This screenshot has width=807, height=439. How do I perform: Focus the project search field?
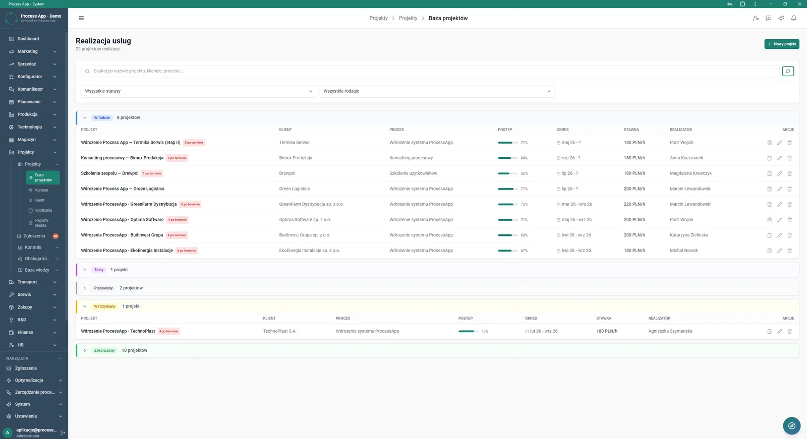coord(430,71)
